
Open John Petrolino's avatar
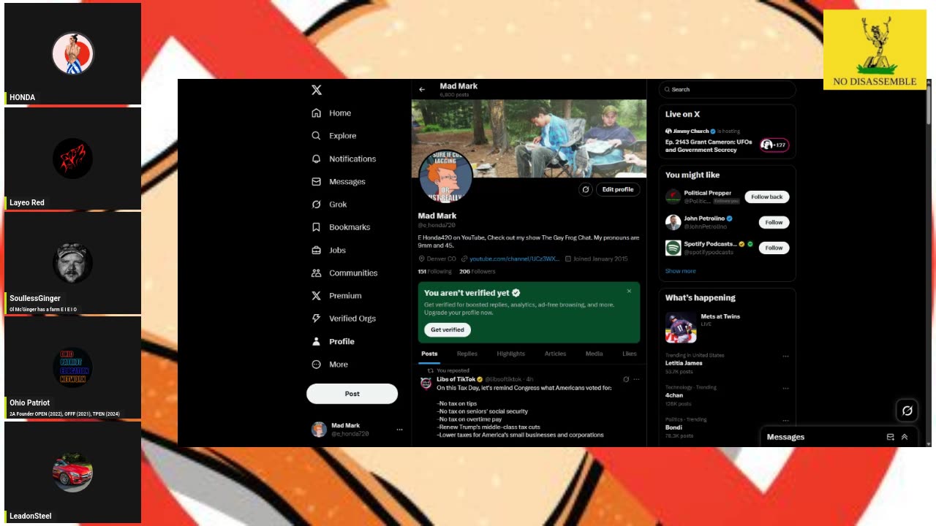tap(673, 222)
